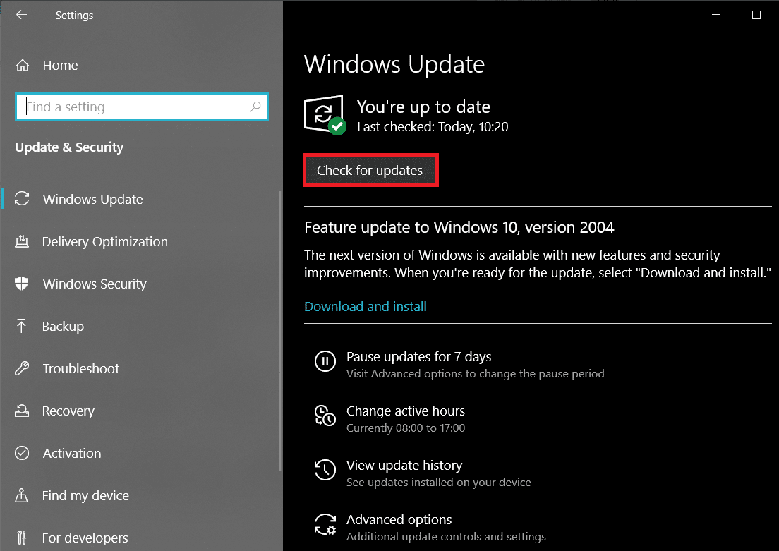Select the Find my device icon
The width and height of the screenshot is (779, 551).
tap(22, 495)
